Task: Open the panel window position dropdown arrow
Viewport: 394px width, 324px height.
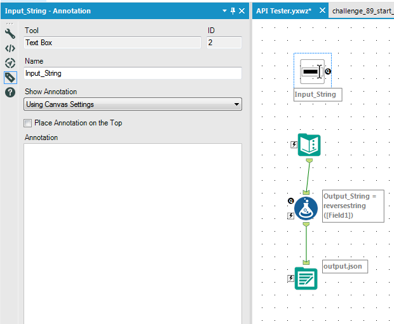Action: (224, 11)
